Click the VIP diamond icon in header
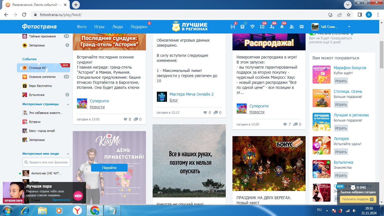The image size is (384, 216). (252, 27)
